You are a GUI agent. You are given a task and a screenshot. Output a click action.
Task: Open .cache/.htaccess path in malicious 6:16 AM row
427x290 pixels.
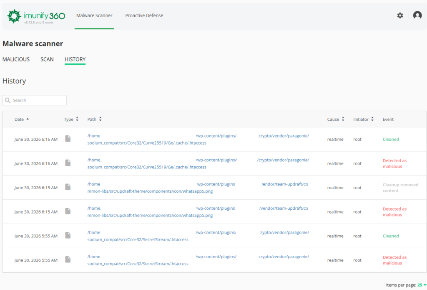tap(198, 163)
